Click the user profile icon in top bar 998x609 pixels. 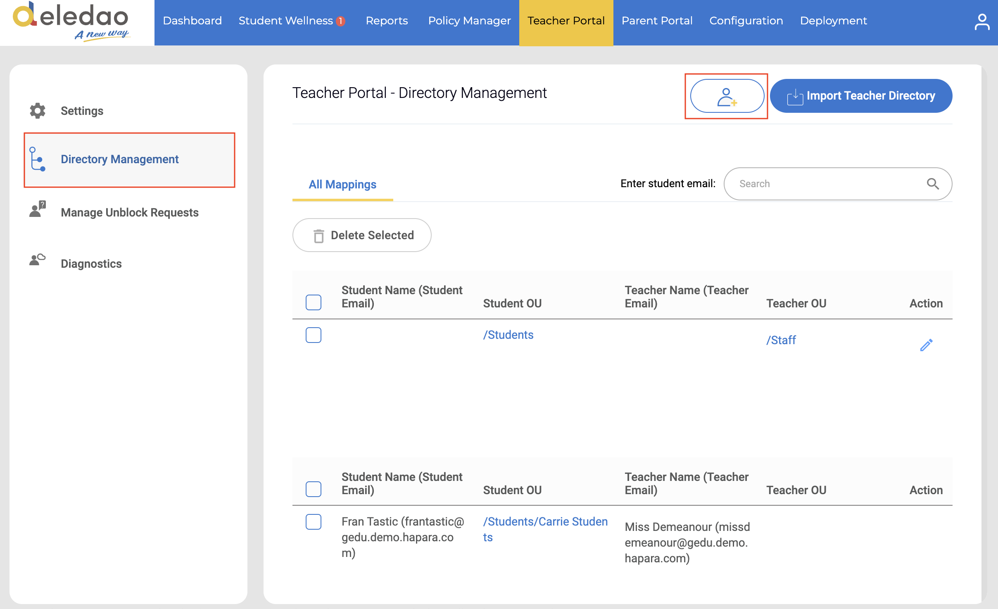pyautogui.click(x=982, y=22)
